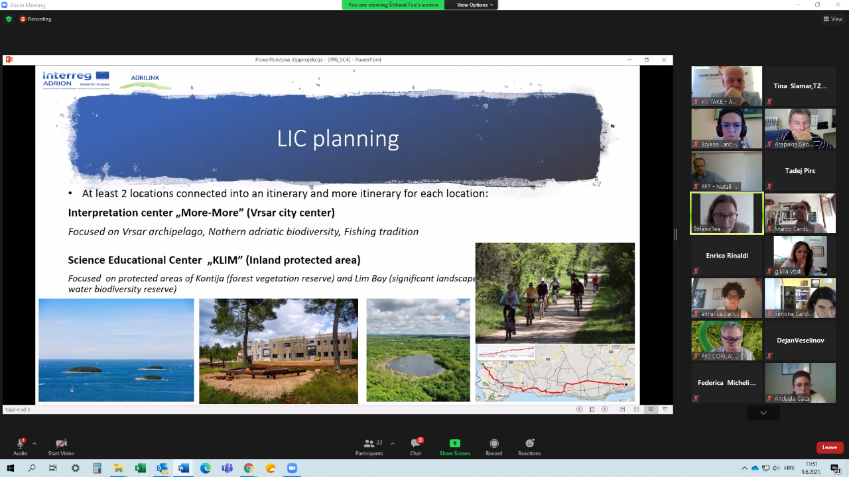Image resolution: width=849 pixels, height=477 pixels.
Task: Open the View layout menu
Action: point(832,19)
